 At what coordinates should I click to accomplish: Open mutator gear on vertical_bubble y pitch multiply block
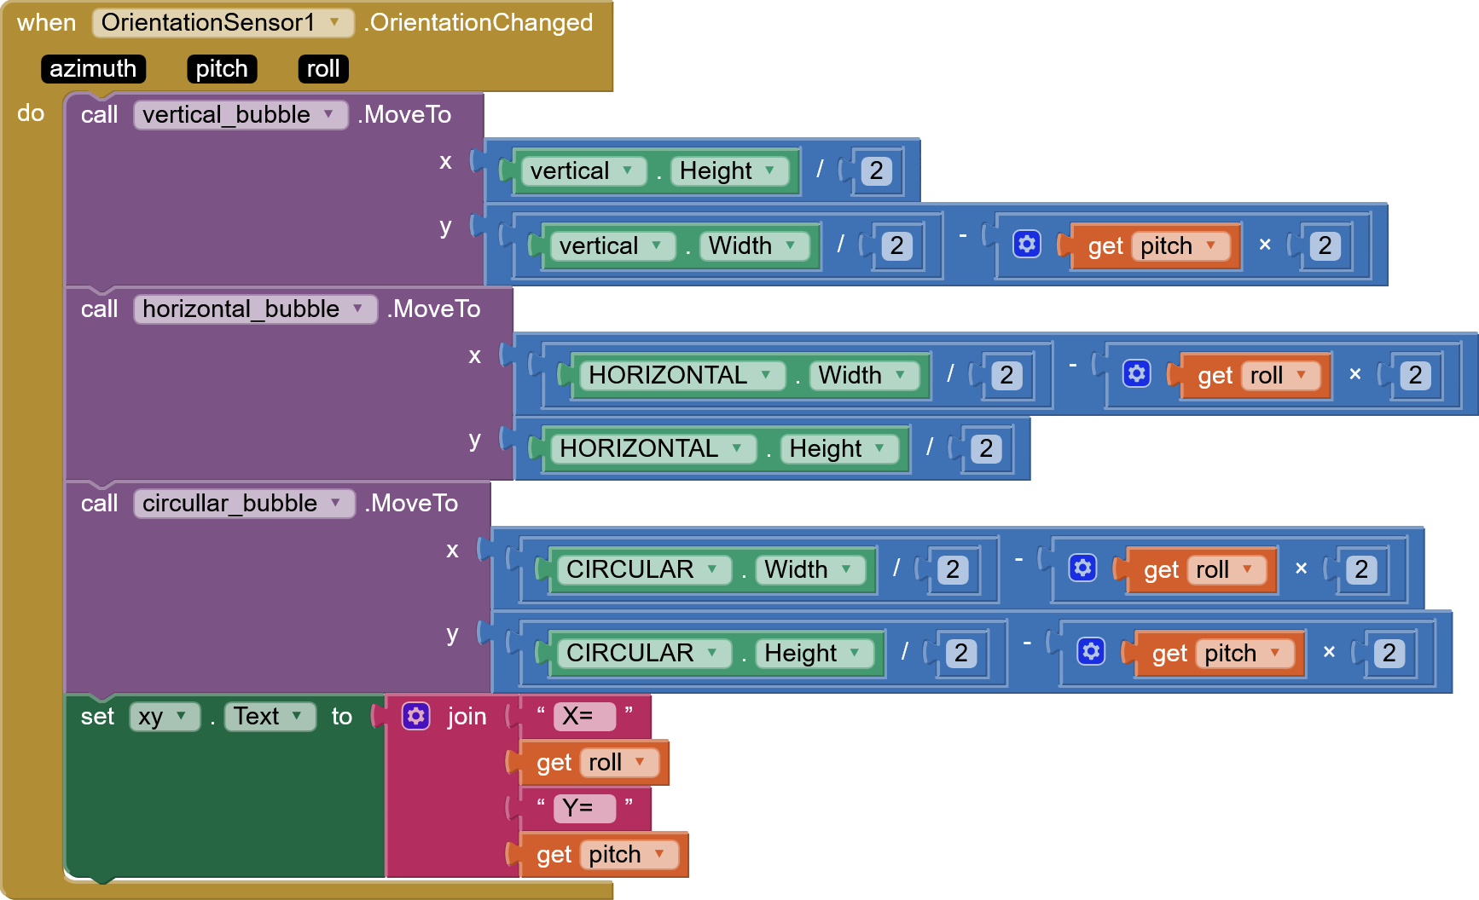tap(1027, 245)
